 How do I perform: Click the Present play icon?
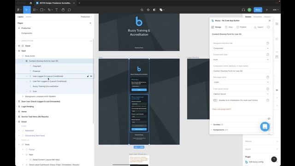[x=266, y=10]
